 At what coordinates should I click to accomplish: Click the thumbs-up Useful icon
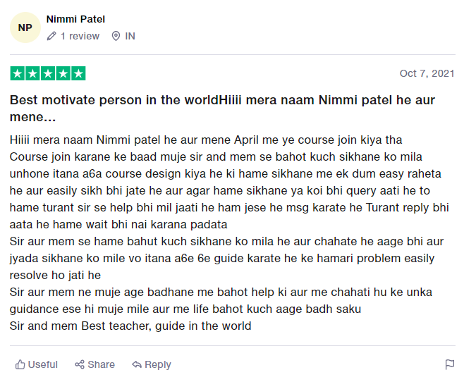click(x=20, y=364)
